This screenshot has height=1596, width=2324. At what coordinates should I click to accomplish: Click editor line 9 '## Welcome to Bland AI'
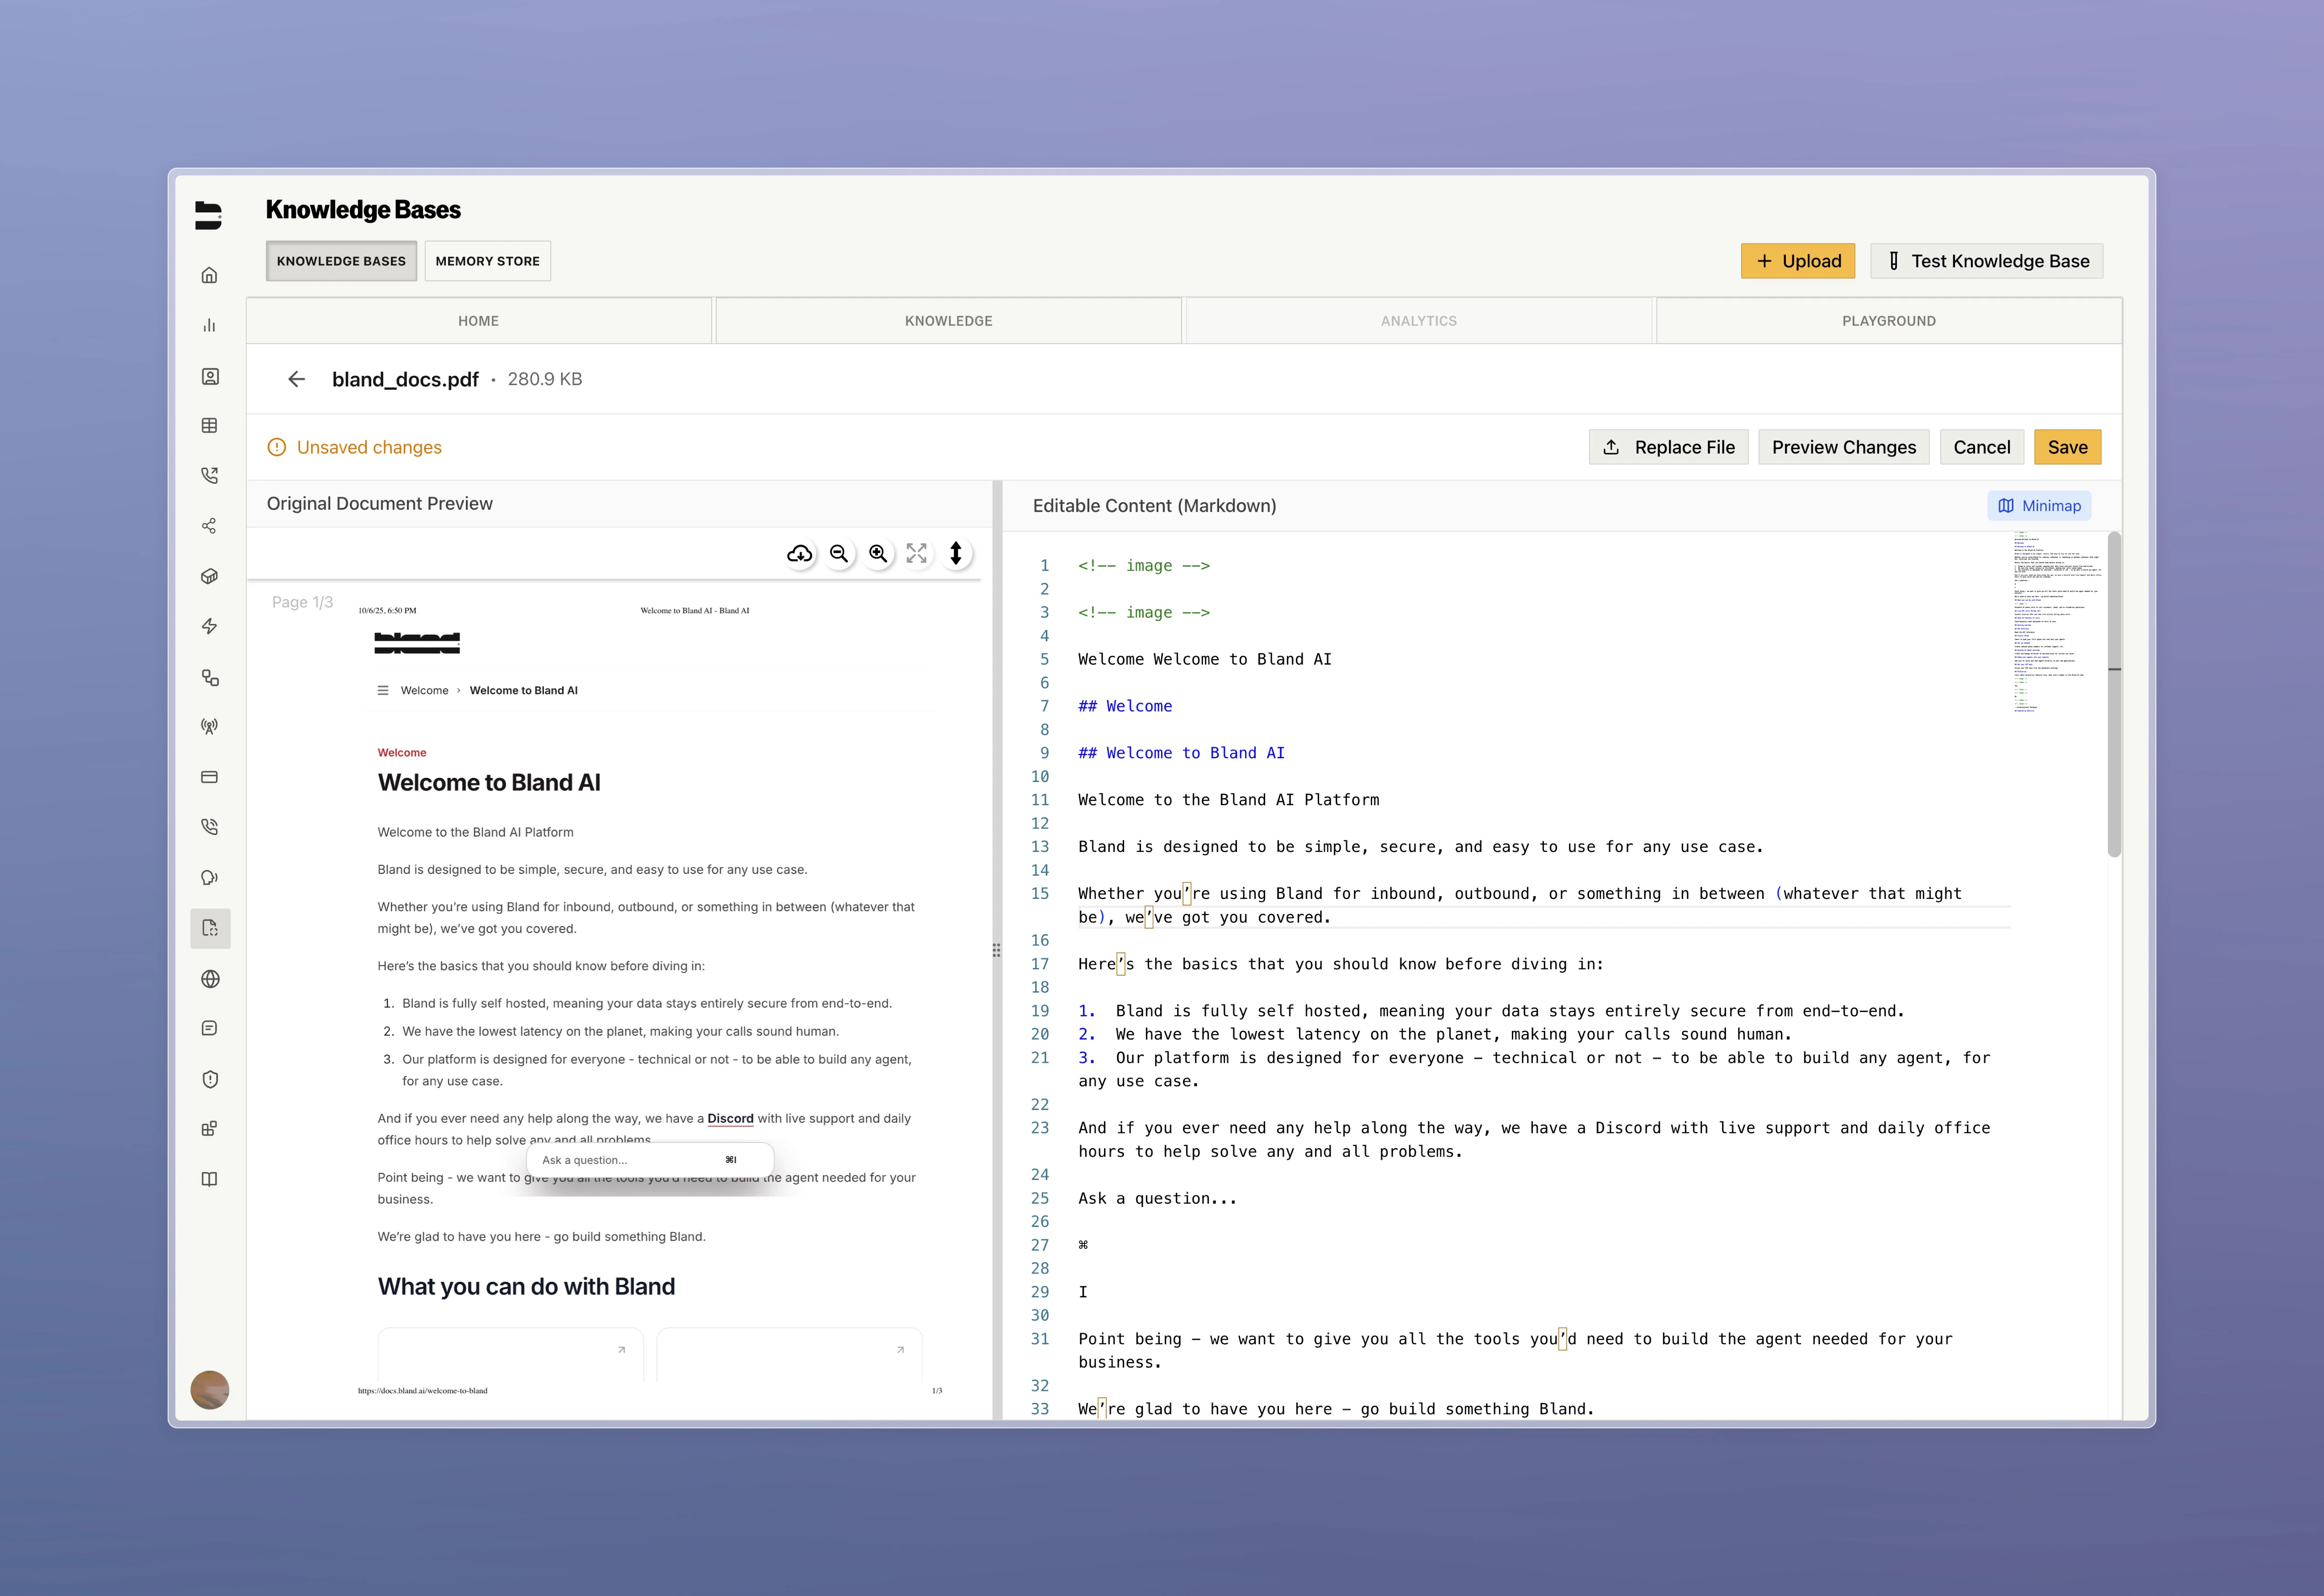coord(1181,753)
